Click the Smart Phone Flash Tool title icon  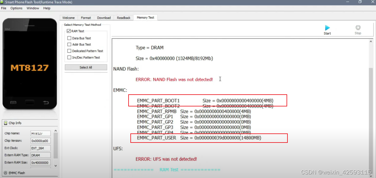point(2,2)
